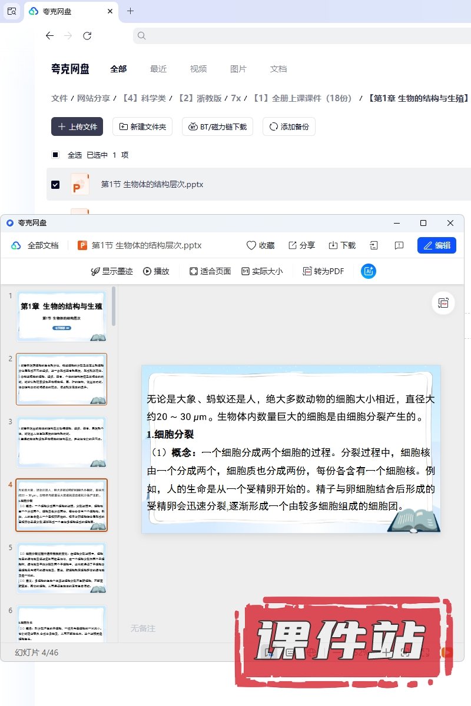Click the AI assistant icon in viewer toolbar
This screenshot has width=471, height=706.
(x=369, y=271)
